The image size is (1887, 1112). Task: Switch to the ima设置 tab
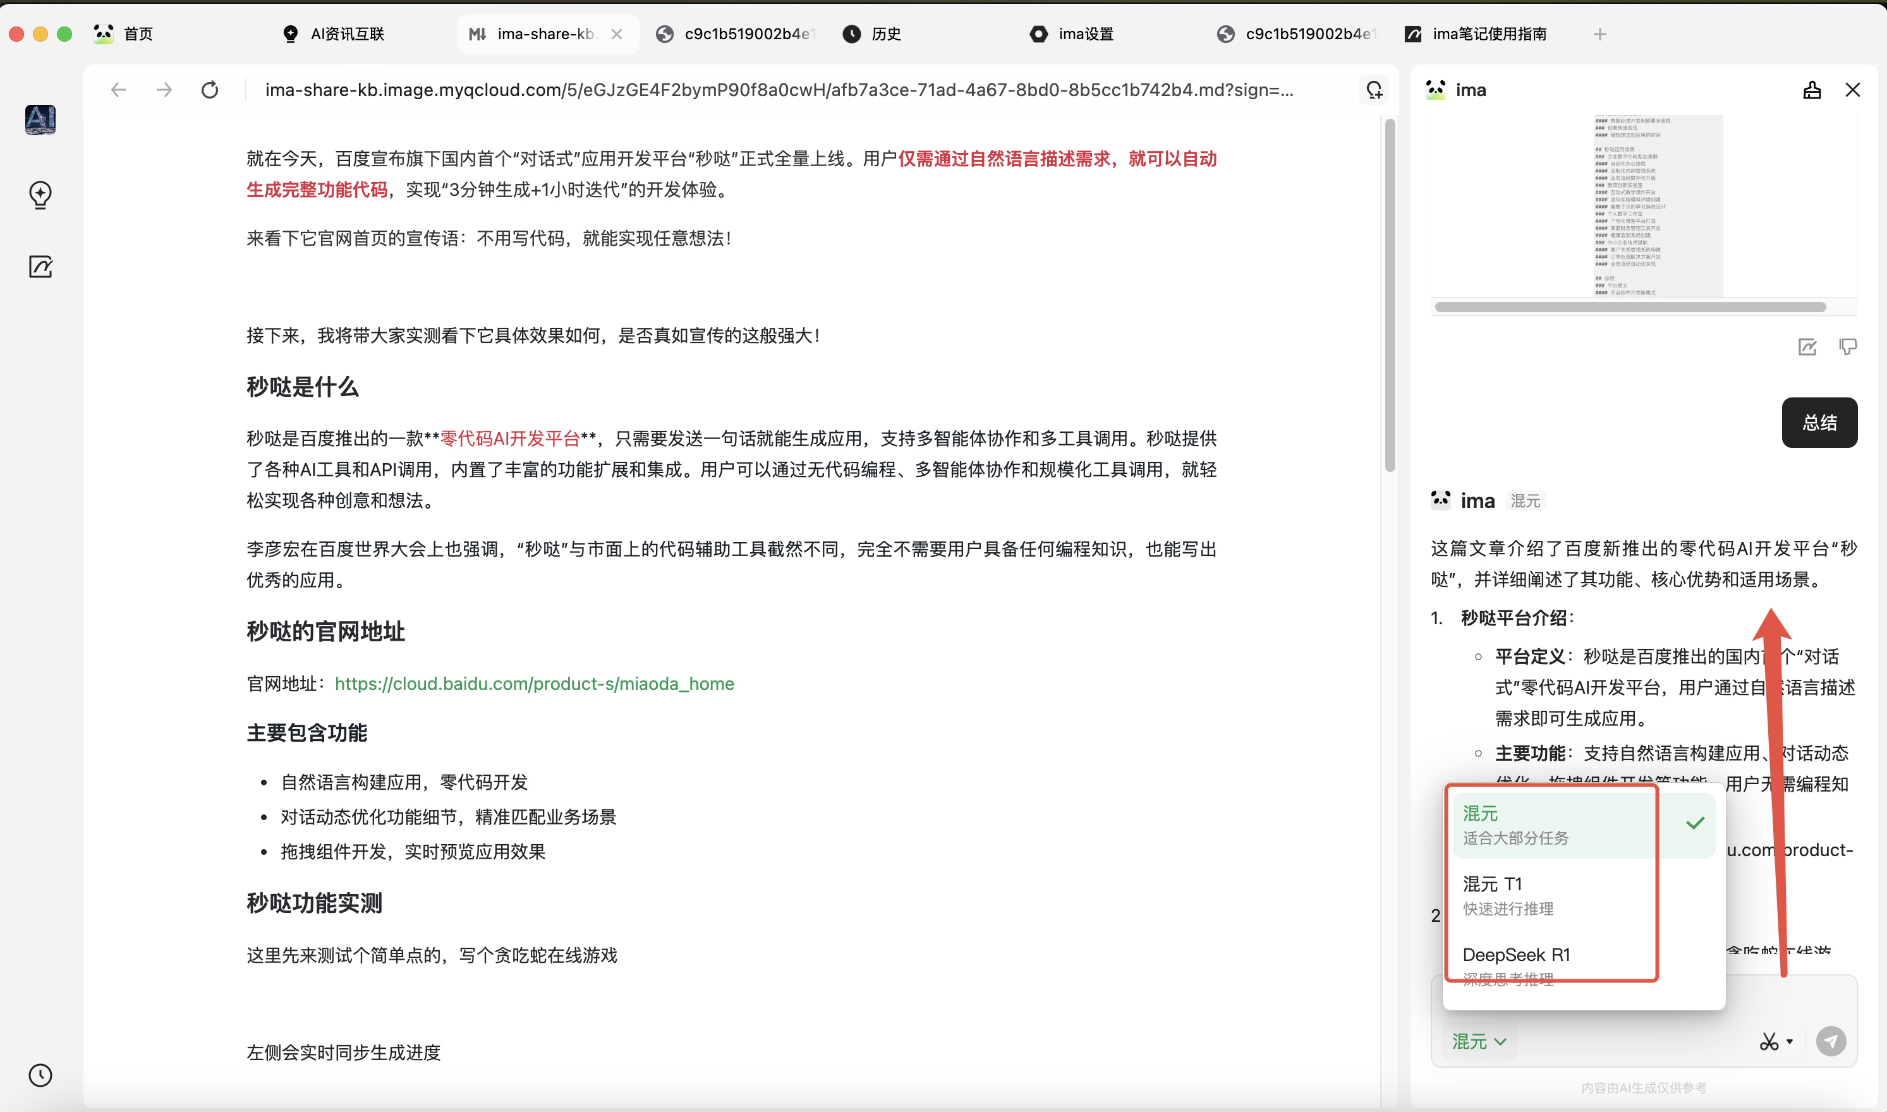[1073, 33]
